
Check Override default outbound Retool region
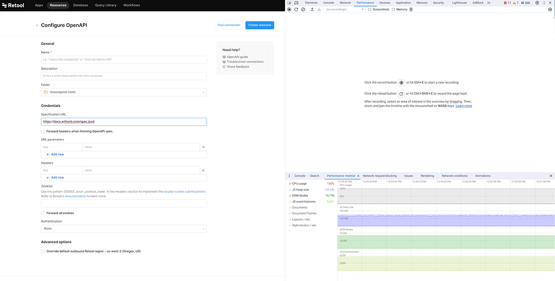coord(43,252)
